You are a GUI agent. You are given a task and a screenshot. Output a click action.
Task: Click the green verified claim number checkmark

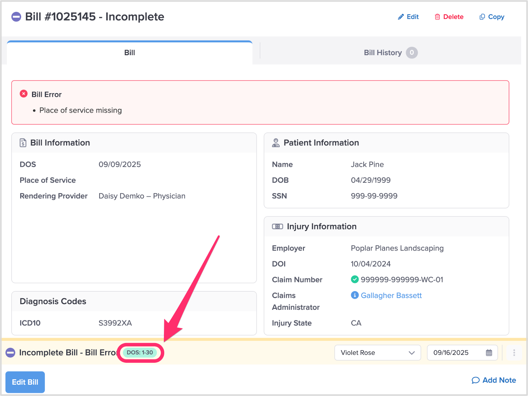point(354,280)
